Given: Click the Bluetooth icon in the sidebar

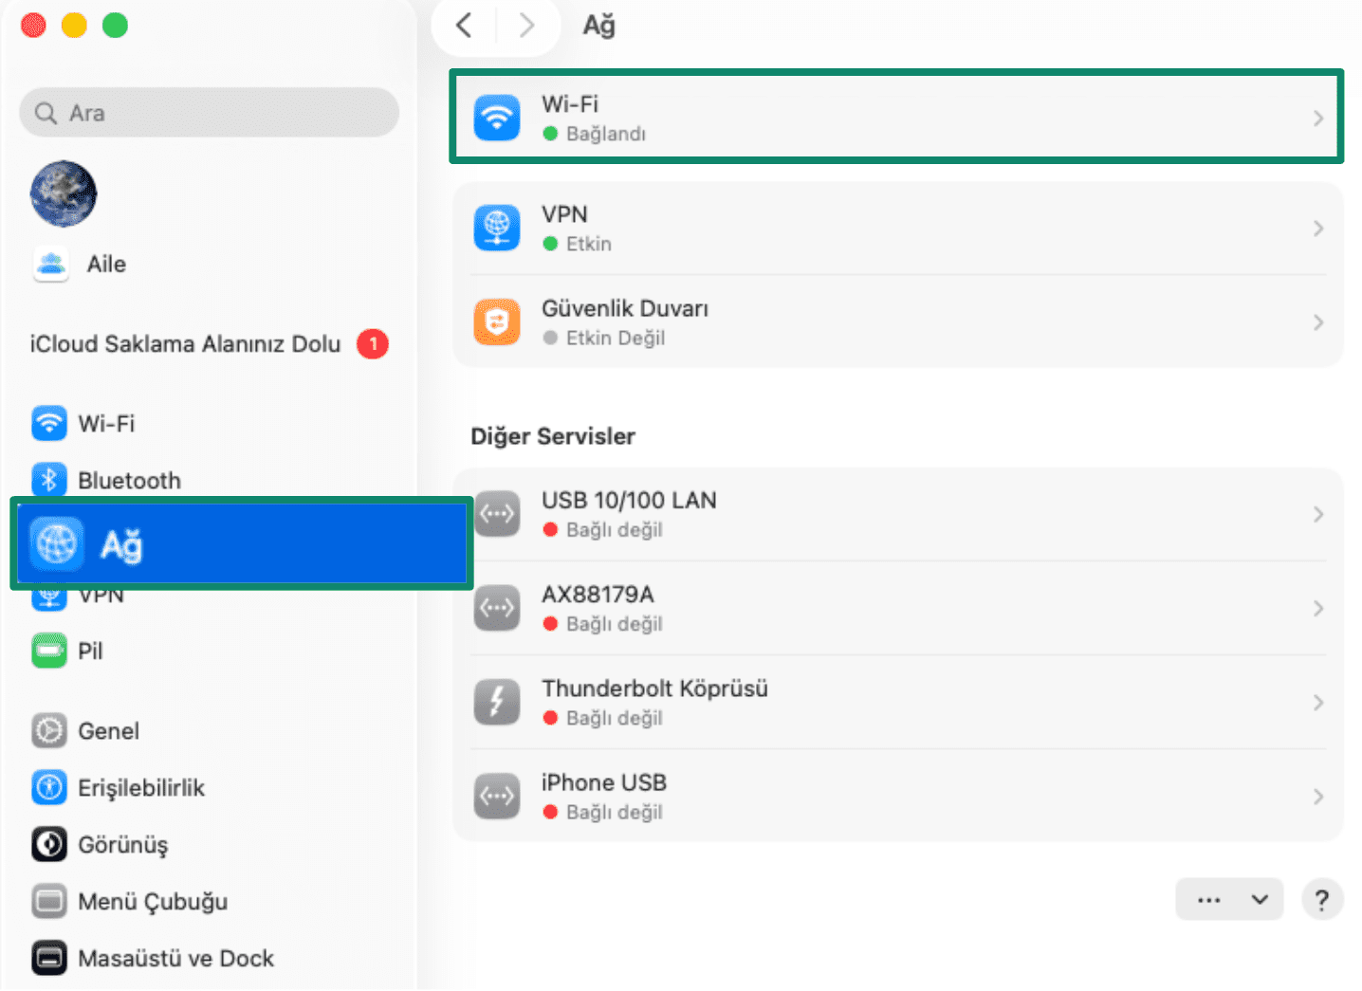Looking at the screenshot, I should 48,479.
